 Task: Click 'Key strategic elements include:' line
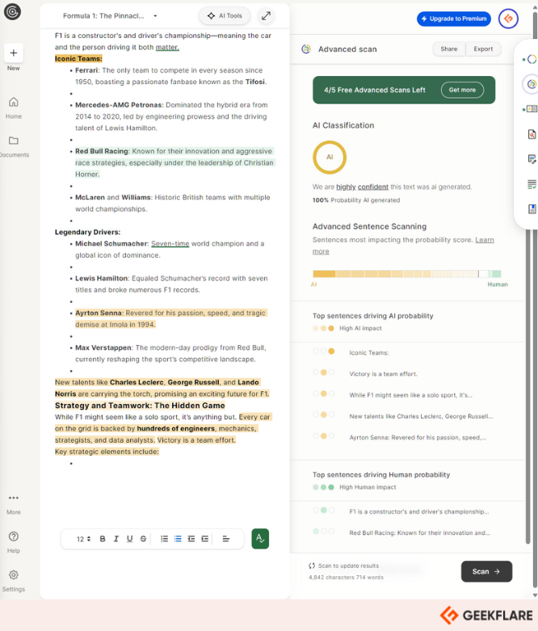[107, 452]
